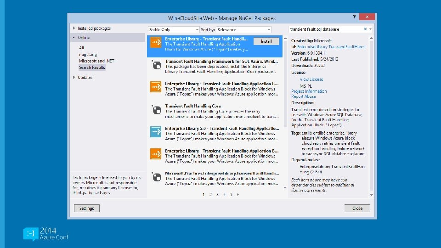Open the Settings button
This screenshot has height=248, width=441.
[x=87, y=209]
